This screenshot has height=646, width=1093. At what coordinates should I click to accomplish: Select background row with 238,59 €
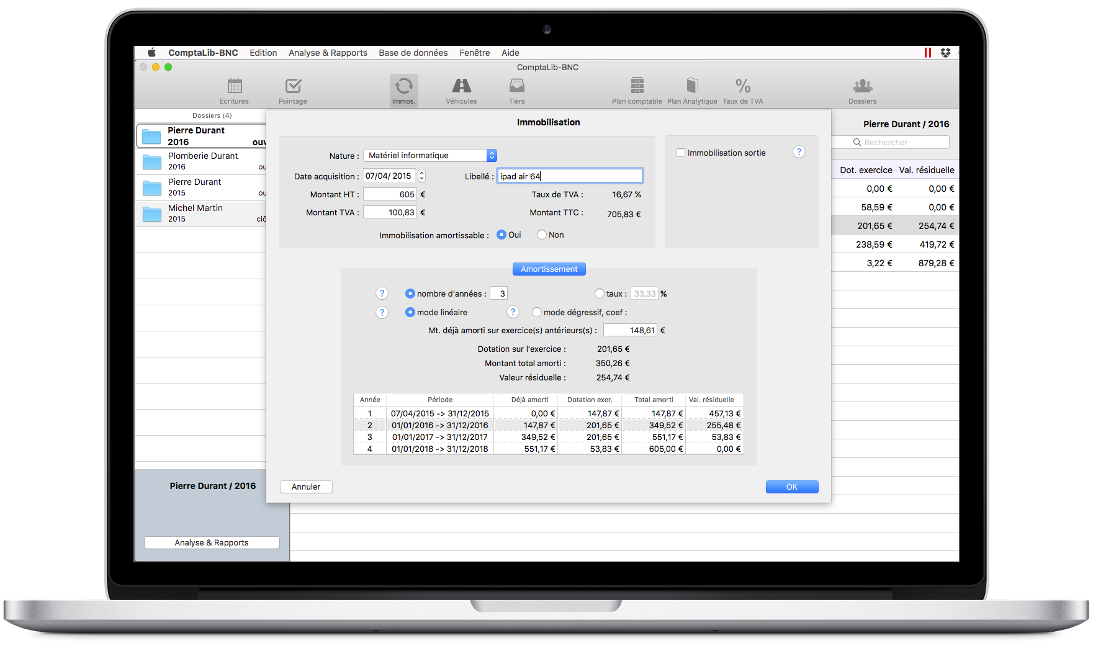point(895,244)
